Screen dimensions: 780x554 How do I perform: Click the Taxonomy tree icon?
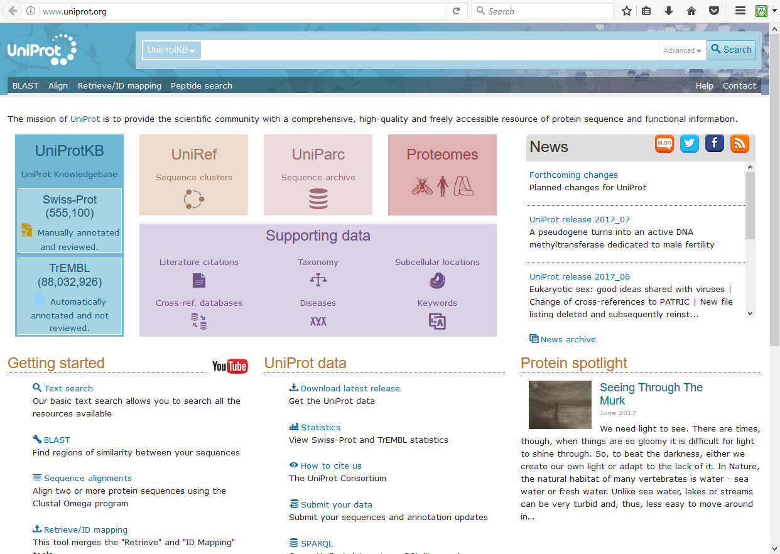318,280
